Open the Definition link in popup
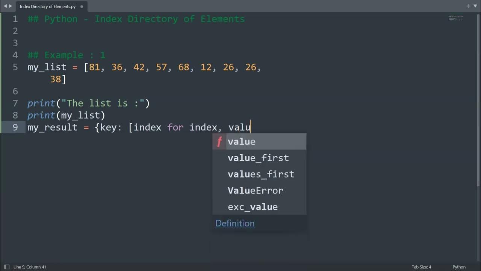 tap(235, 223)
